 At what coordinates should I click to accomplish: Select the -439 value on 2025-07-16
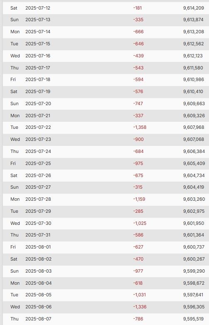(138, 56)
